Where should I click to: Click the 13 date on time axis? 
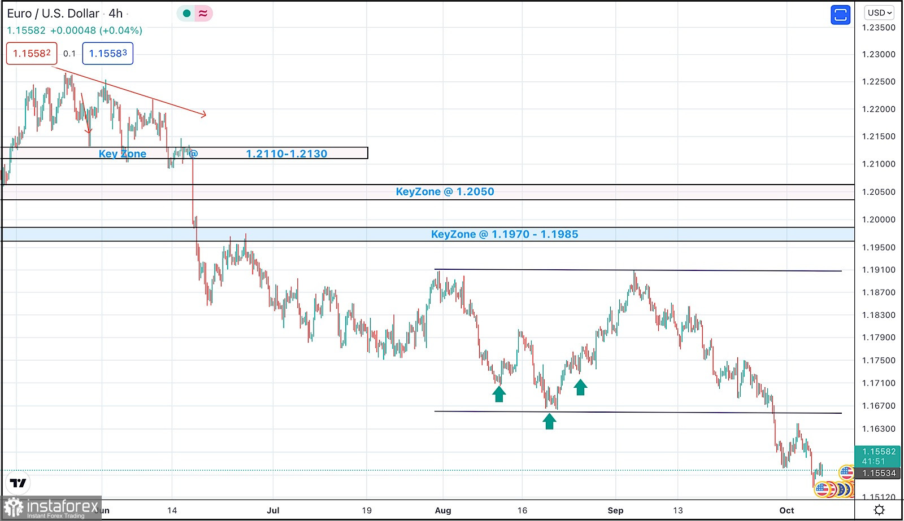pyautogui.click(x=677, y=510)
